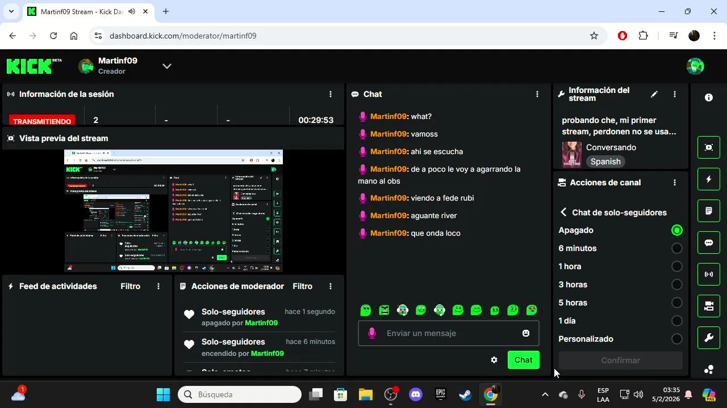Open Epic Games from the taskbar
This screenshot has height=408, width=727.
click(440, 394)
